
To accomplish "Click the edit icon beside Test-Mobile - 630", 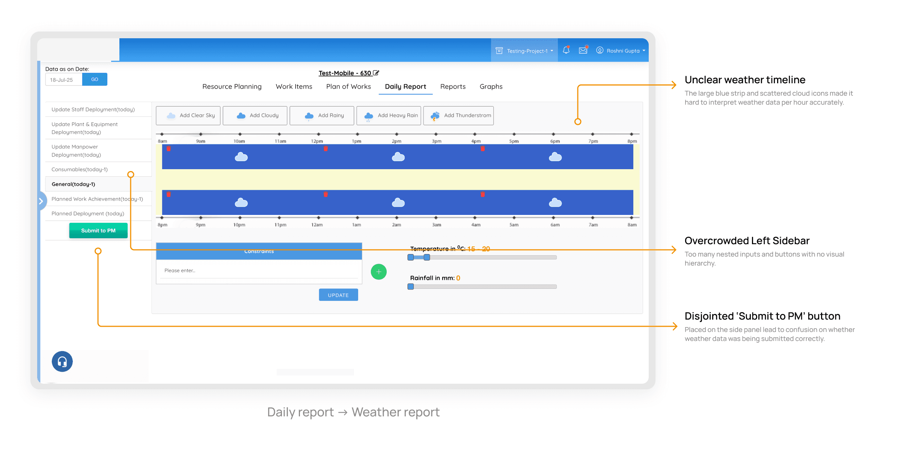I will pos(376,73).
